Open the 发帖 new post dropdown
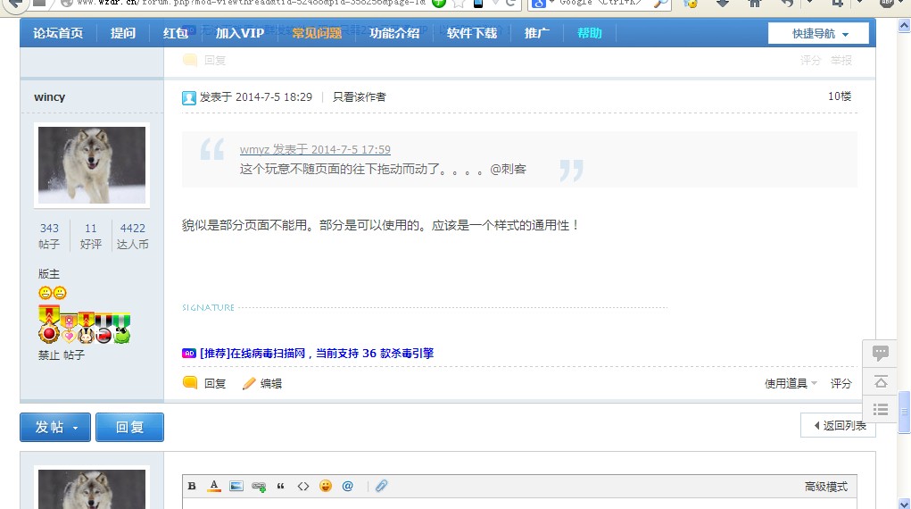Viewport: 911px width, 509px height. 55,427
